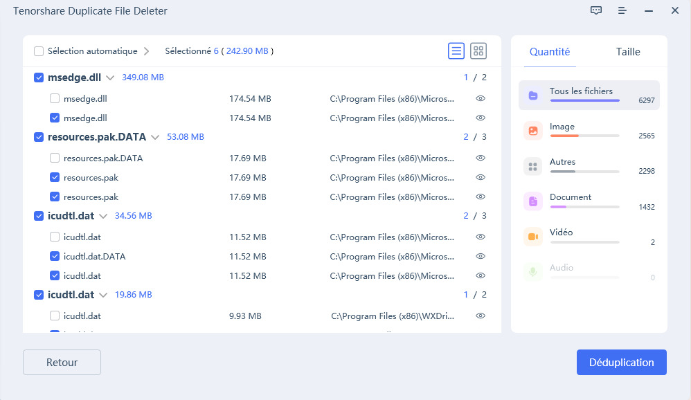Check the first msedge.dll file
This screenshot has height=400, width=691.
pos(55,98)
